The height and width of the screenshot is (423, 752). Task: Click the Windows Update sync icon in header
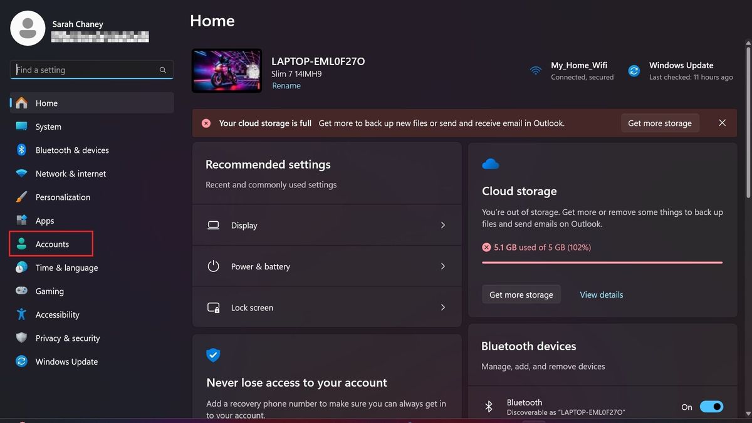coord(634,71)
